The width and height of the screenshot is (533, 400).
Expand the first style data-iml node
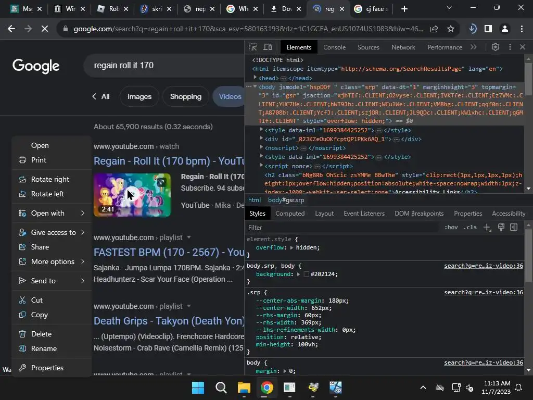tap(261, 130)
